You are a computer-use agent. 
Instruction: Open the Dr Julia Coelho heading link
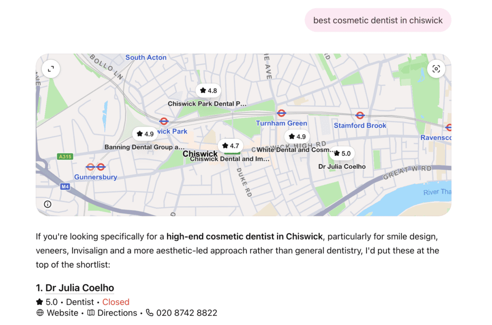click(x=80, y=287)
